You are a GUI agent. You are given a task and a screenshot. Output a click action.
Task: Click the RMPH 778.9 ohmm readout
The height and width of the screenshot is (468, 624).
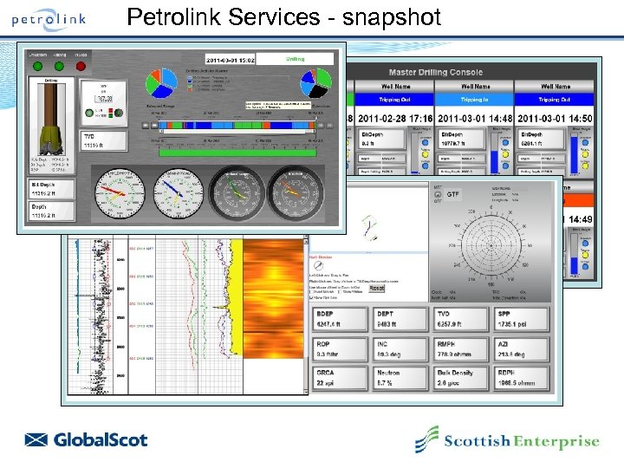(x=460, y=349)
